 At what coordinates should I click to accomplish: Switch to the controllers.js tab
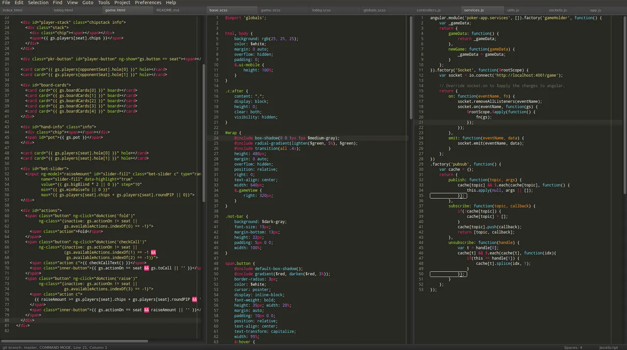pos(429,10)
